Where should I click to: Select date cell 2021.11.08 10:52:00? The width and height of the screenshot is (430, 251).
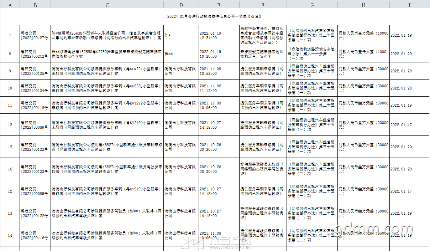point(219,71)
